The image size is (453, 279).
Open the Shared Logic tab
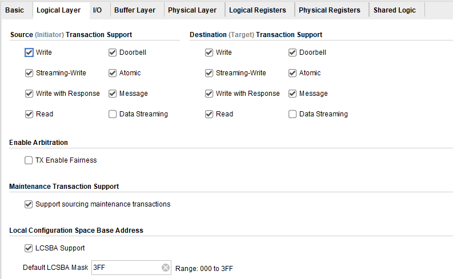click(394, 10)
